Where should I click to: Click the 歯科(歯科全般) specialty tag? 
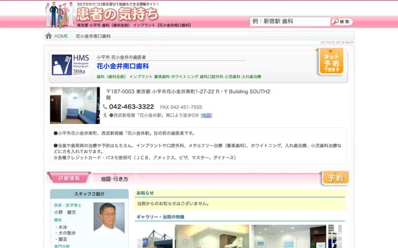coord(111,77)
